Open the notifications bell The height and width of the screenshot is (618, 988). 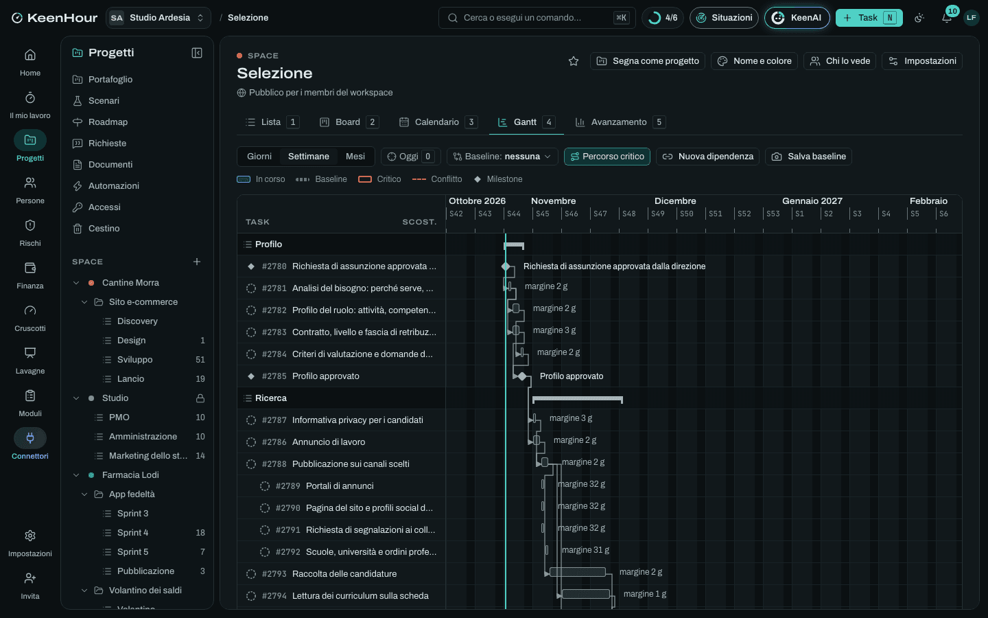point(947,18)
